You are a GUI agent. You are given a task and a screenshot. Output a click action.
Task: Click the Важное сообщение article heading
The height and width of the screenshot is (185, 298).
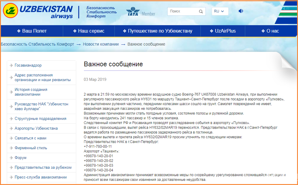coord(113,64)
